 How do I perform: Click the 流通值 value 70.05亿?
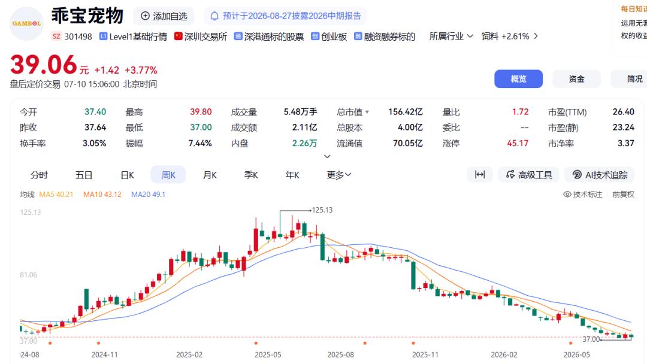(x=408, y=143)
